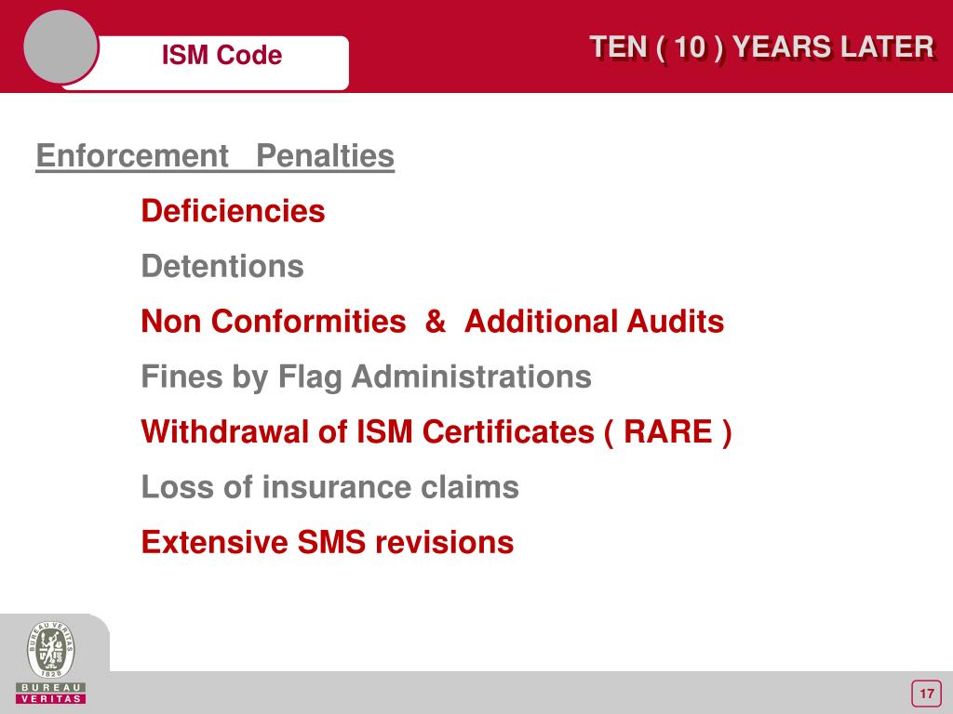
Task: Select the slide number 17 box
Action: 926,694
